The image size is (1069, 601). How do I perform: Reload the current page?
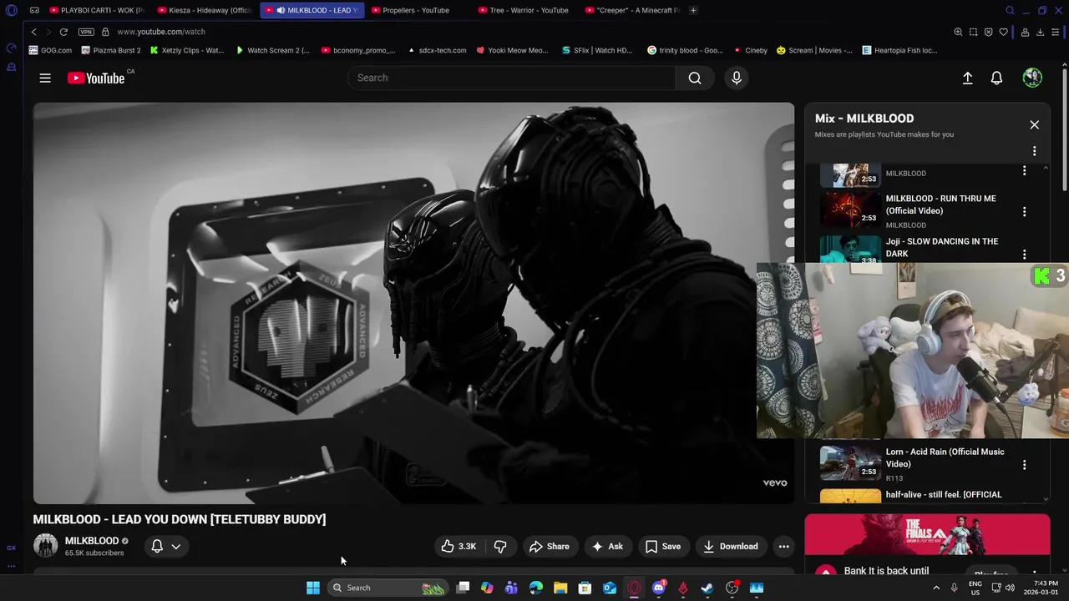(63, 32)
